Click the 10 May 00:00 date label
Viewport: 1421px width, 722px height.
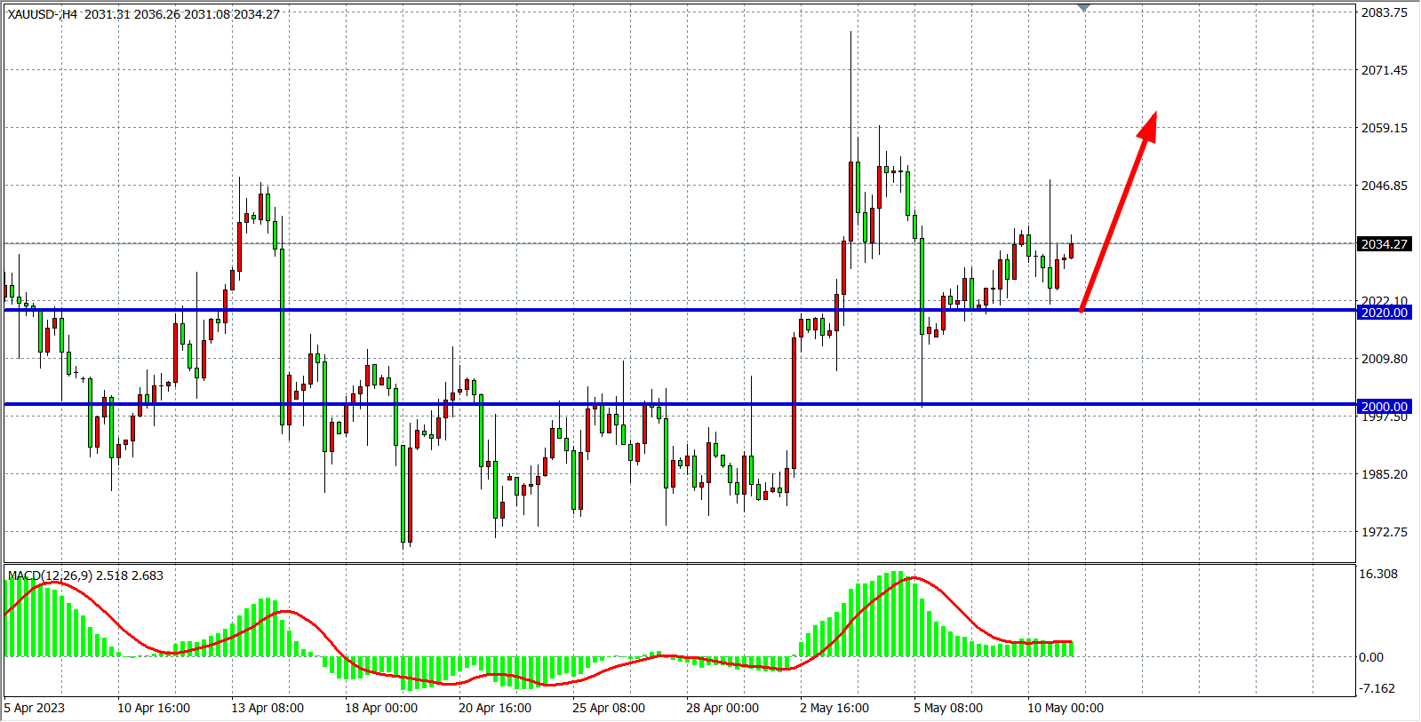pos(1065,708)
